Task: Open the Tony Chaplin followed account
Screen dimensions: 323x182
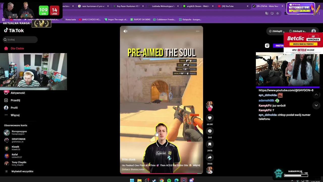Action: 15,164
